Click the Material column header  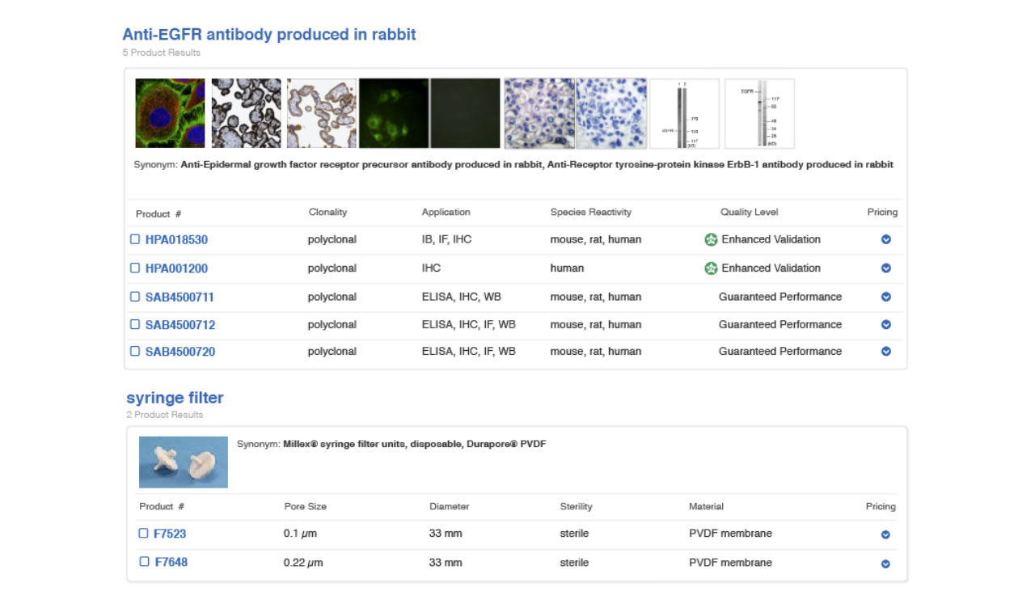706,506
